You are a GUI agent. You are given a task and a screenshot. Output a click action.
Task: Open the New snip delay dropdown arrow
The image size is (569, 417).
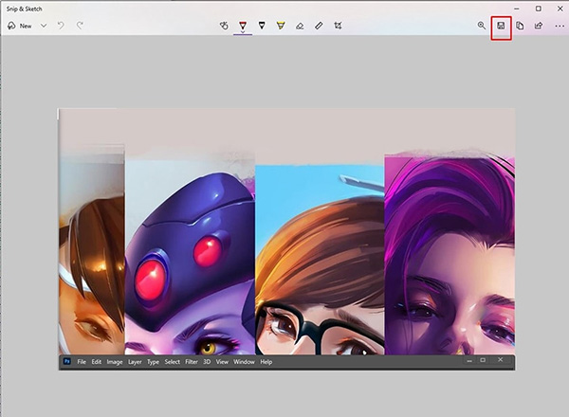pos(44,26)
